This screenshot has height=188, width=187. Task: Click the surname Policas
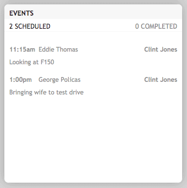coord(70,80)
